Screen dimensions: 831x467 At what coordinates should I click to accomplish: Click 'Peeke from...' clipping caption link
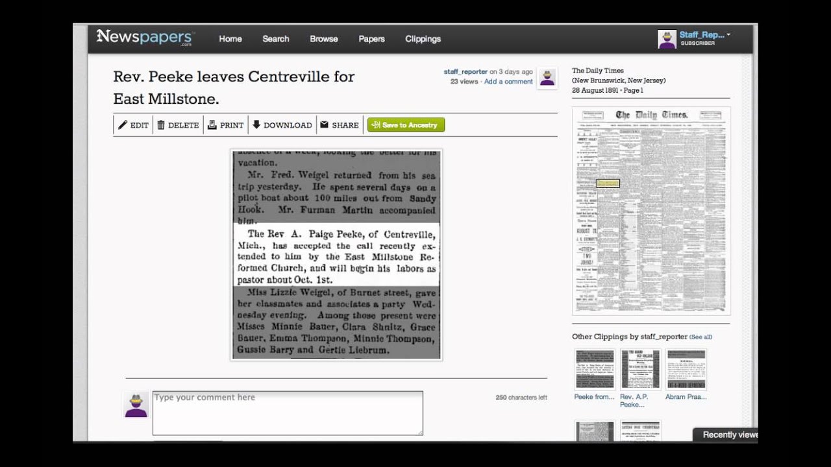tap(594, 397)
